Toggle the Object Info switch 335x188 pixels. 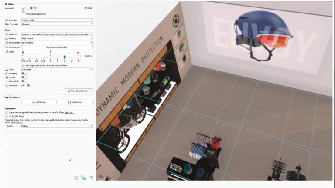(24, 81)
